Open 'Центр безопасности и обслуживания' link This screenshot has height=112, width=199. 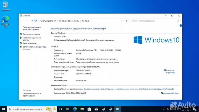click(x=32, y=95)
